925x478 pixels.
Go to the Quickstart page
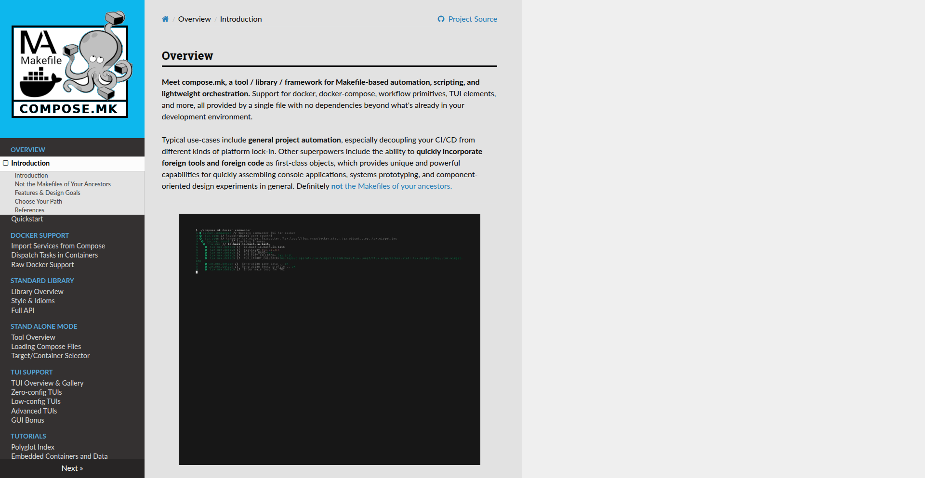pyautogui.click(x=27, y=219)
